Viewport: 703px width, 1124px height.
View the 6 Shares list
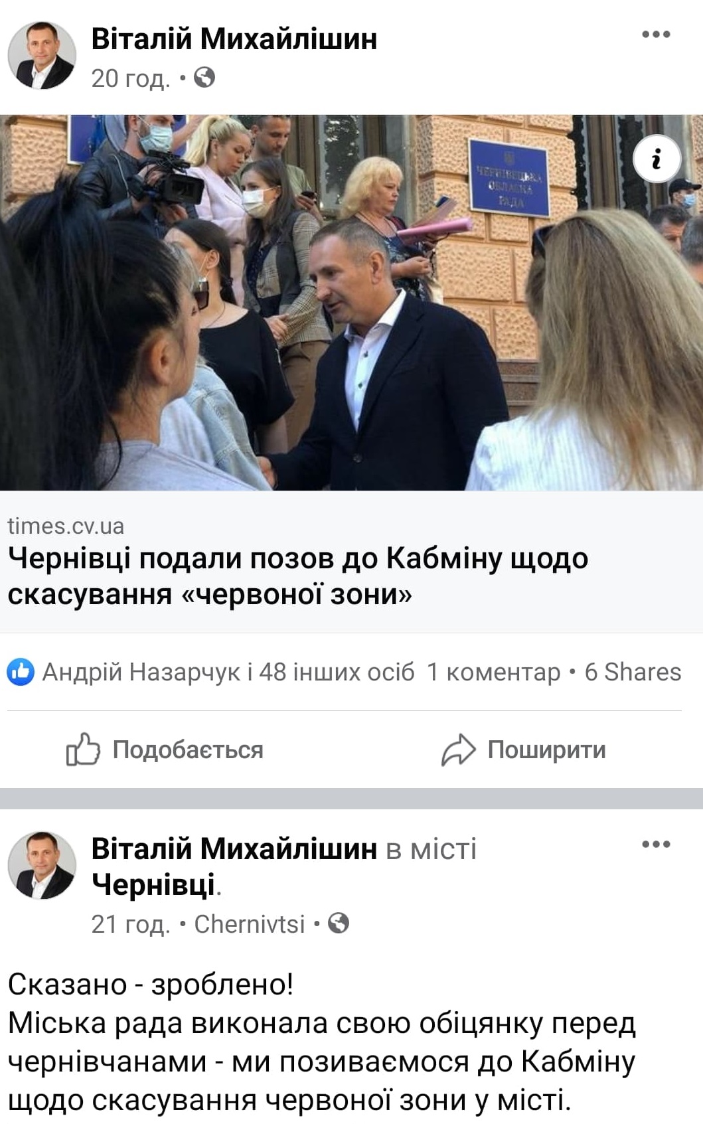point(633,673)
